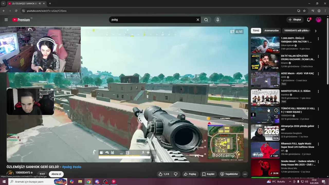Open the #solo hashtag link

click(x=77, y=167)
